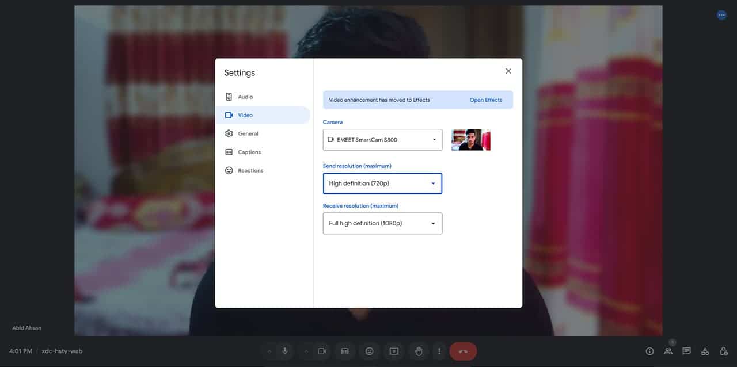Open the host controls lock icon
The width and height of the screenshot is (737, 367).
(724, 351)
